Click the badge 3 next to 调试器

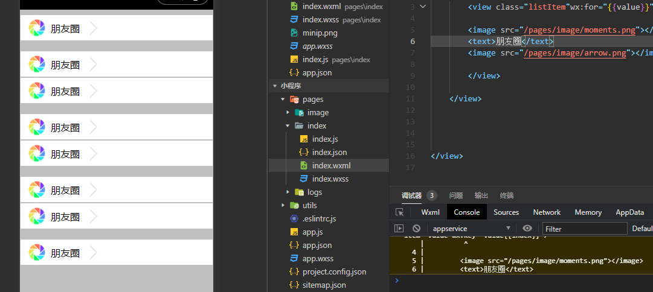432,195
